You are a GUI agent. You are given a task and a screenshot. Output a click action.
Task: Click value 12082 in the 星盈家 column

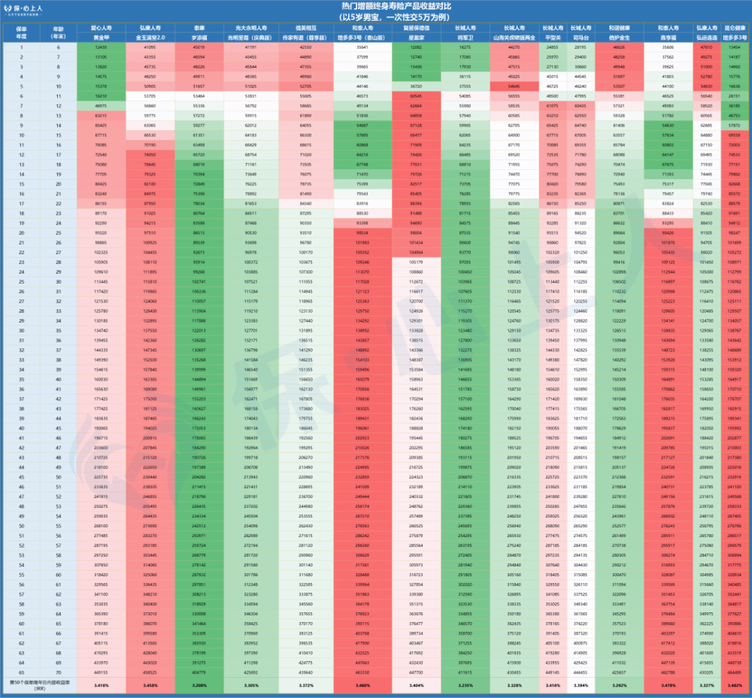416,47
